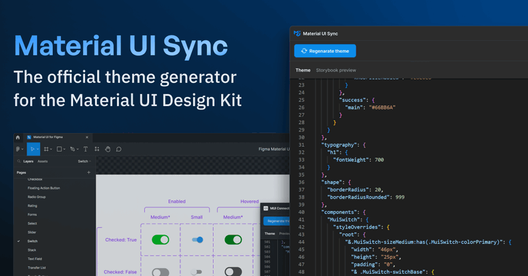The height and width of the screenshot is (276, 528).
Task: Toggle the hovered medium checked switch
Action: point(233,240)
